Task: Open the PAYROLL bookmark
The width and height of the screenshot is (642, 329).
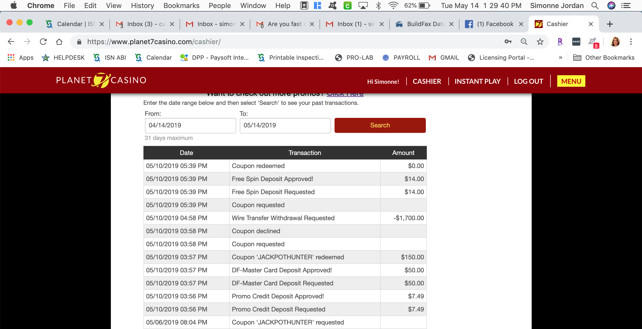Action: pos(401,58)
